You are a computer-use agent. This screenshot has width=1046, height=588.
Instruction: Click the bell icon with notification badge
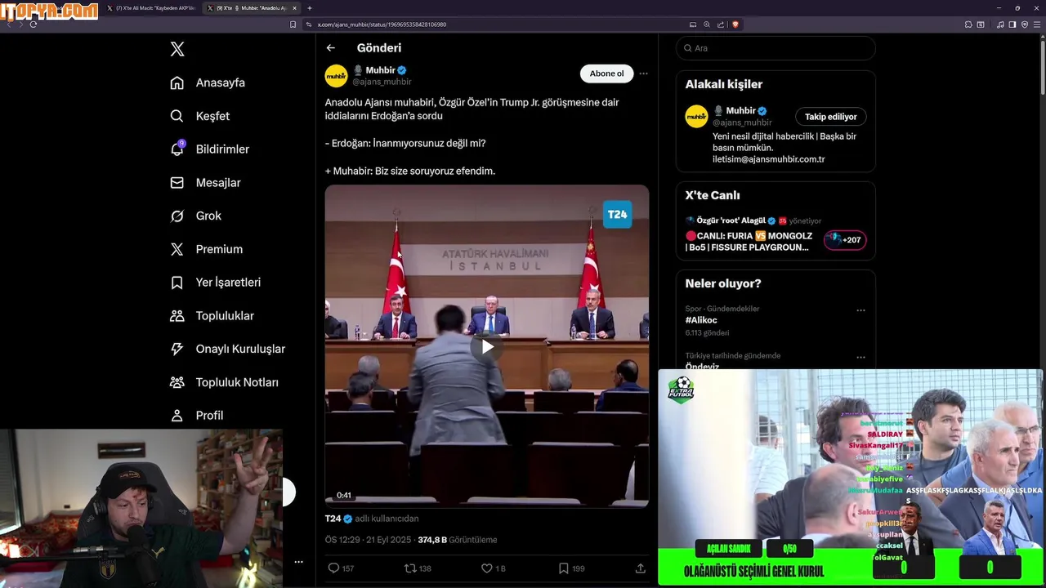(177, 149)
